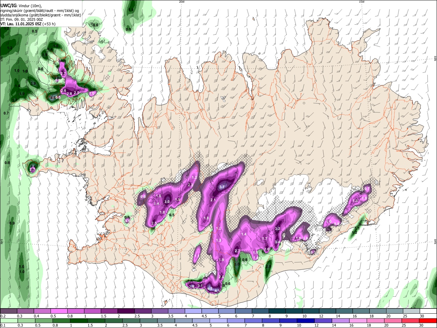This screenshot has height=328, width=437.
Task: Click the '3.7' snowfall value on the map
Action: (222, 187)
